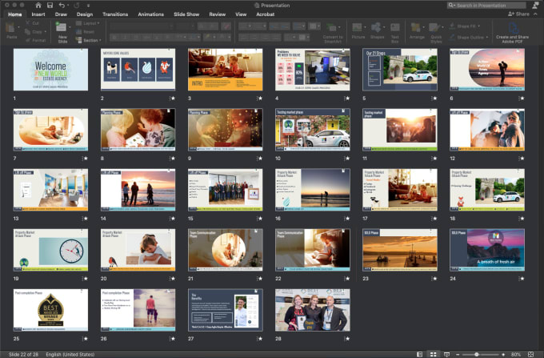
Task: Click the Copy button
Action: [34, 31]
